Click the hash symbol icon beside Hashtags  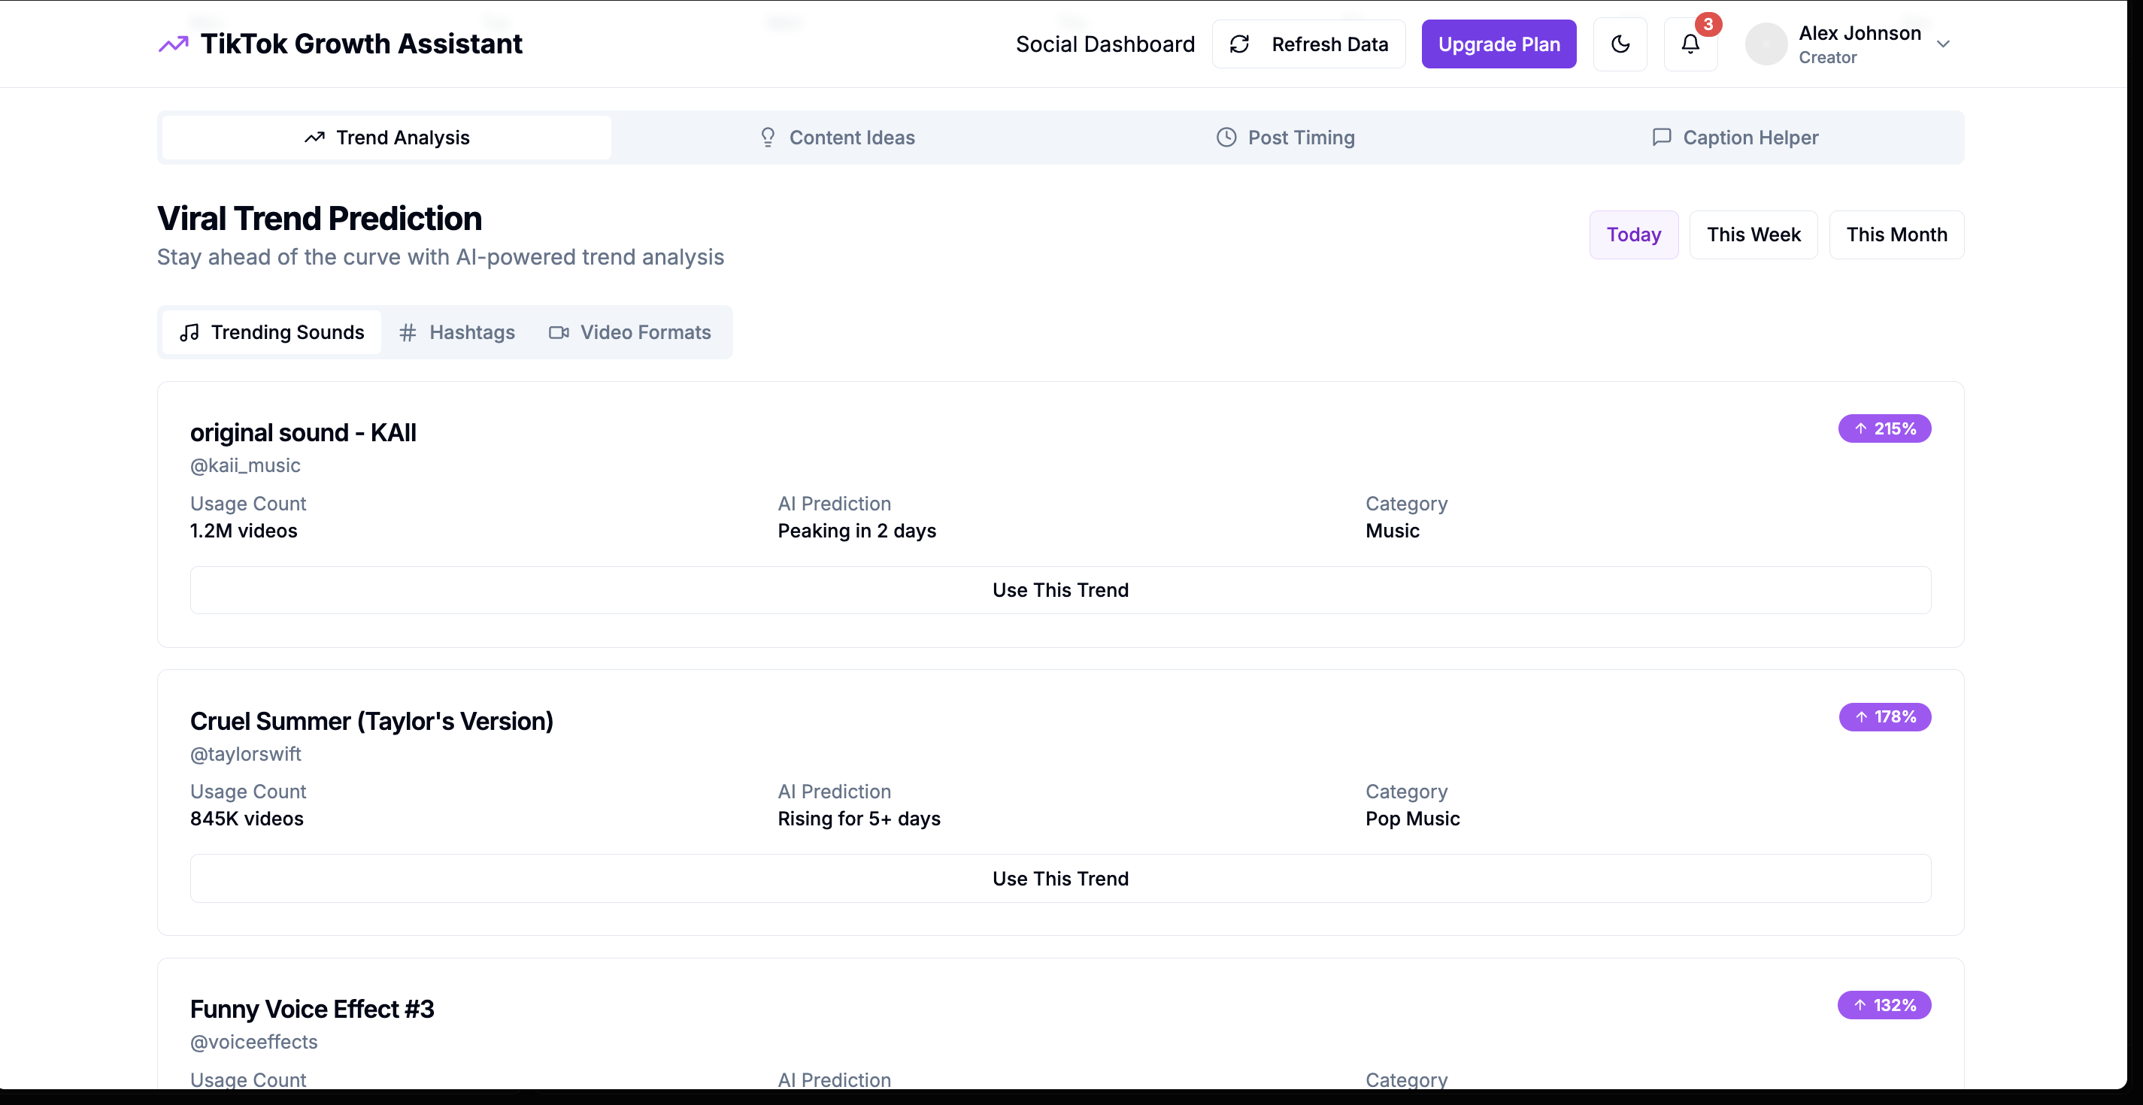click(408, 332)
